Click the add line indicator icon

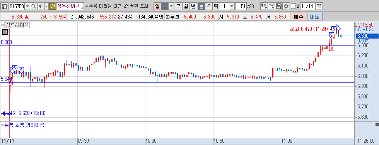pos(271,6)
